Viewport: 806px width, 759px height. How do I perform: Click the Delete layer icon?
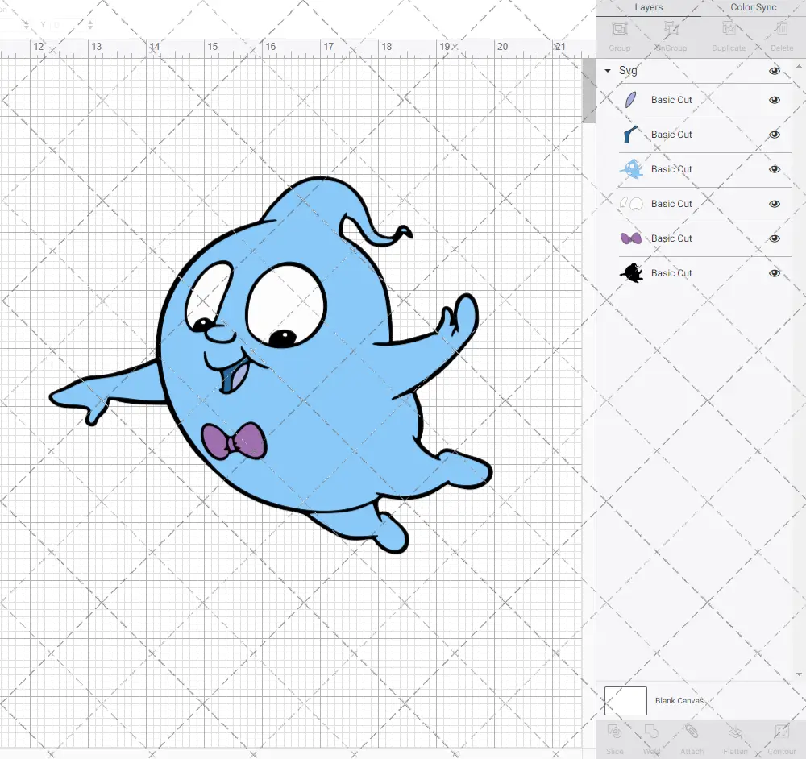[781, 34]
